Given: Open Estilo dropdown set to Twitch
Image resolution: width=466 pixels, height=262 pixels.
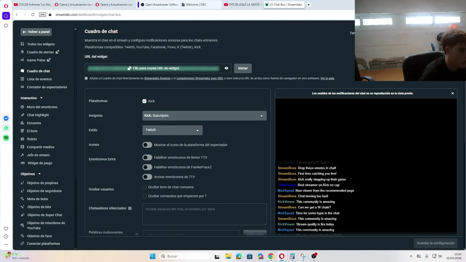Looking at the screenshot, I should 172,130.
